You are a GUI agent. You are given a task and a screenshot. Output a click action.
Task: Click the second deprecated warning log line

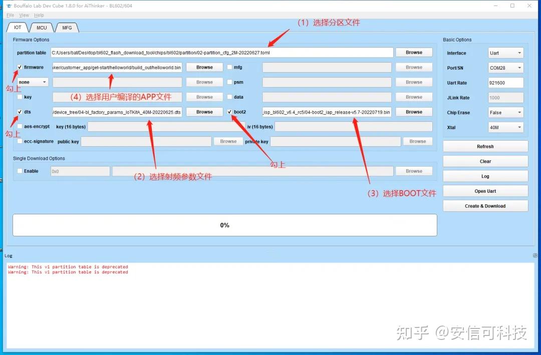[x=68, y=272]
